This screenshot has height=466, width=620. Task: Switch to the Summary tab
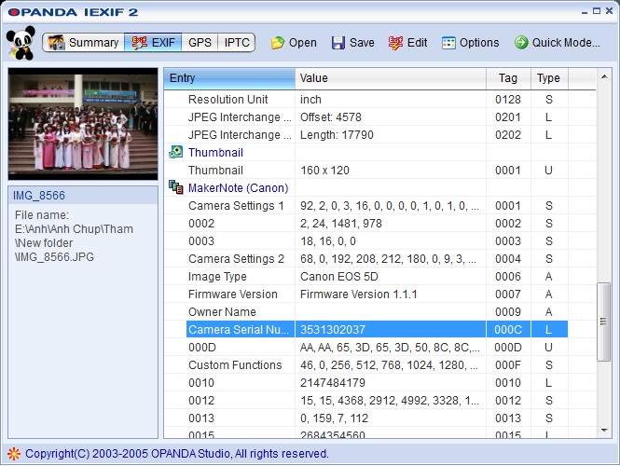tap(83, 42)
